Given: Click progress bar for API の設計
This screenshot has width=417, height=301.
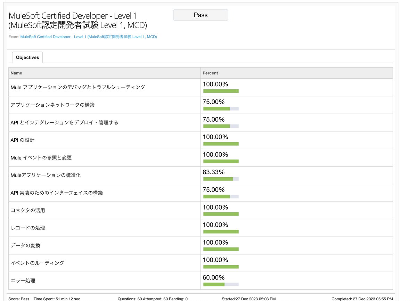Looking at the screenshot, I should 221,144.
